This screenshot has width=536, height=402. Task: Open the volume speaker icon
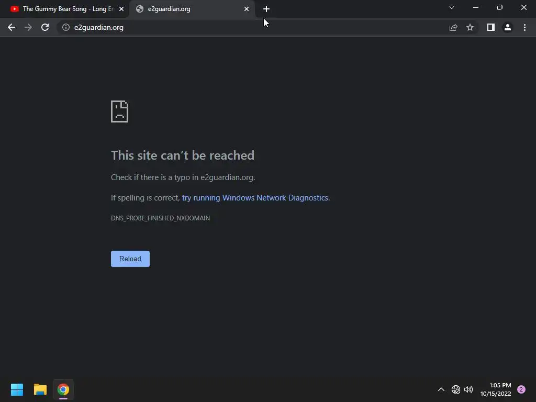click(468, 389)
